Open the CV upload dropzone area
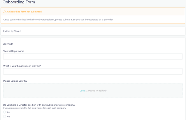 tap(93, 91)
